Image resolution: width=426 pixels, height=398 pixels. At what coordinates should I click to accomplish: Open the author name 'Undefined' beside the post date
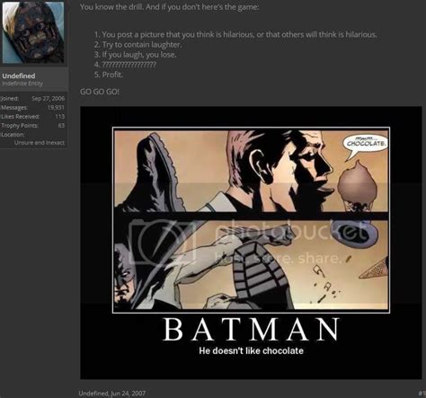pyautogui.click(x=93, y=394)
